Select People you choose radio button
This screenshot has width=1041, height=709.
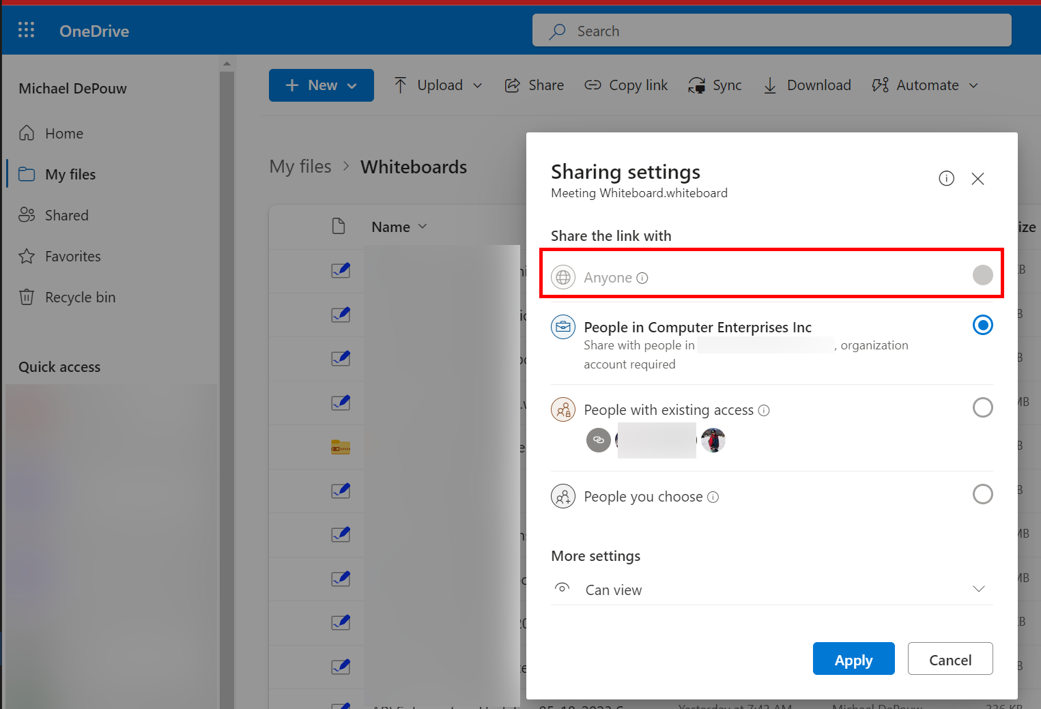(x=983, y=494)
